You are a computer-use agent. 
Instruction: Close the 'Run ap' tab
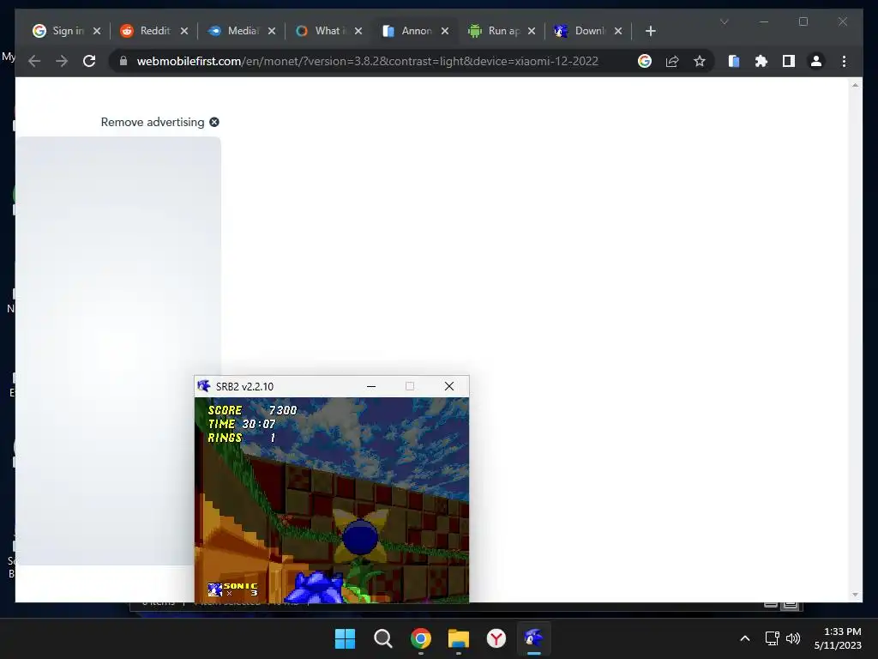pyautogui.click(x=532, y=31)
